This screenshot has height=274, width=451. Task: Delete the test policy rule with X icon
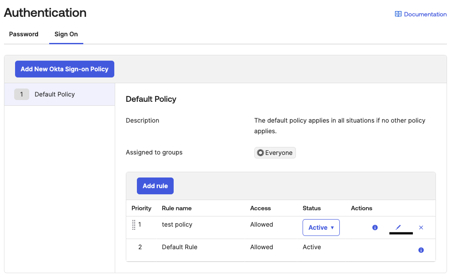(421, 228)
